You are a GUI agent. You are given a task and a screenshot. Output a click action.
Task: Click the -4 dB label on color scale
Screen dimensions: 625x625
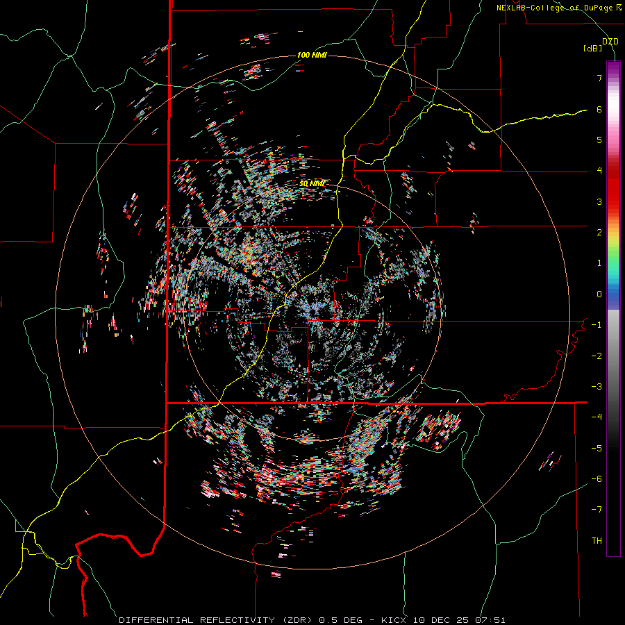[x=597, y=417]
